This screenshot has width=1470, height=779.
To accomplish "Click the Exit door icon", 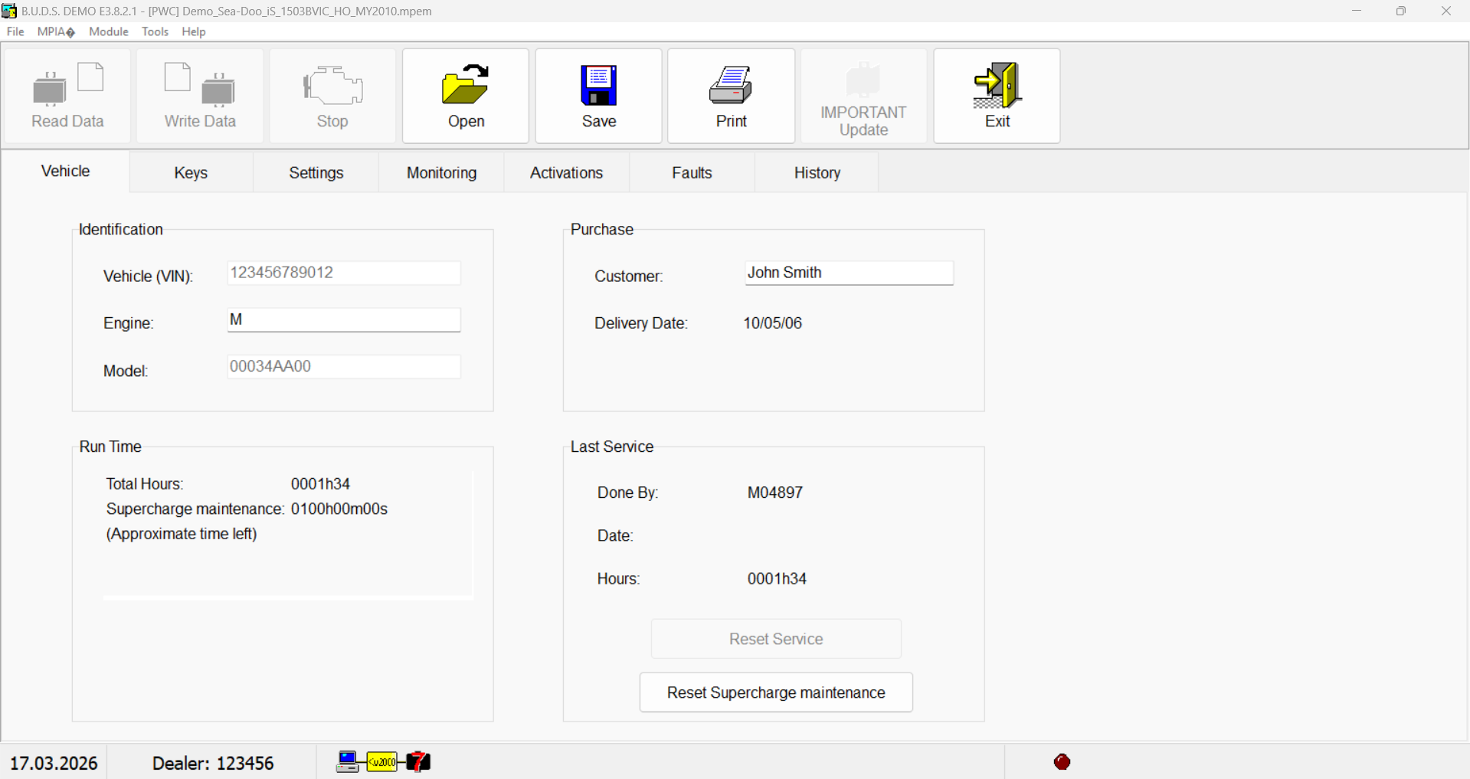I will (997, 84).
